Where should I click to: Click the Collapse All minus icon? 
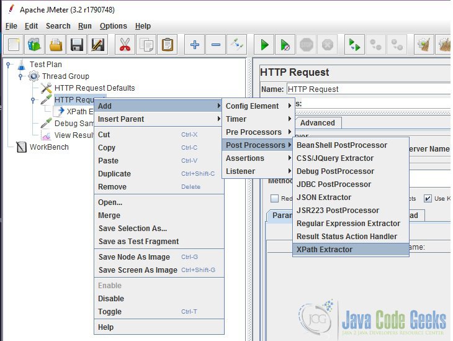216,45
